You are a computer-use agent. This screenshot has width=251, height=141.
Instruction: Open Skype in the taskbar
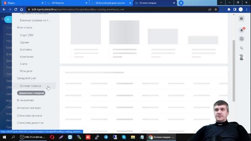[x=124, y=137]
